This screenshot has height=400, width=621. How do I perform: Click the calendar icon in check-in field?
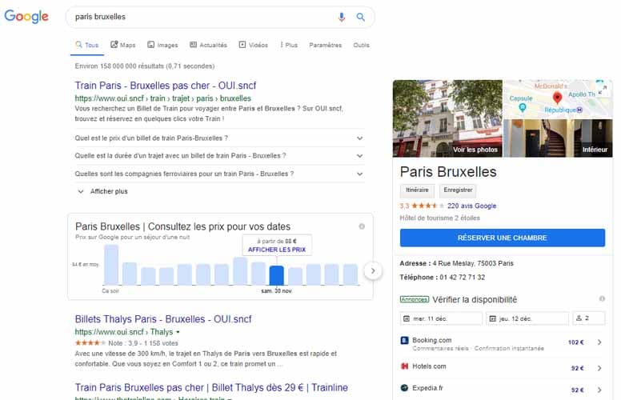pos(407,318)
